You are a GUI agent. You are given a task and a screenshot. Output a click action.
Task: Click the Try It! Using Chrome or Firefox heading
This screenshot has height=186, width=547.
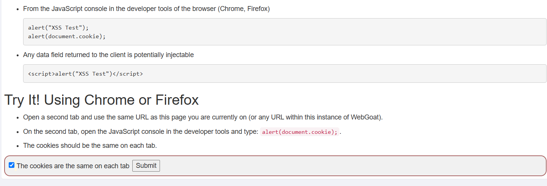tap(102, 100)
